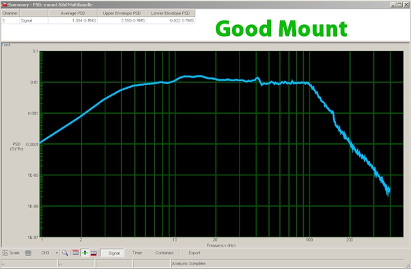This screenshot has width=411, height=269.
Task: Switch to the Combined view
Action: 164,253
